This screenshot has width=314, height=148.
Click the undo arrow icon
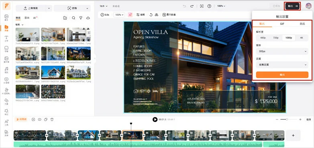(x=184, y=6)
